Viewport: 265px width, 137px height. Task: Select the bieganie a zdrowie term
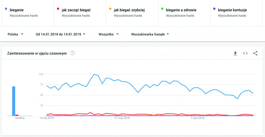point(181,10)
